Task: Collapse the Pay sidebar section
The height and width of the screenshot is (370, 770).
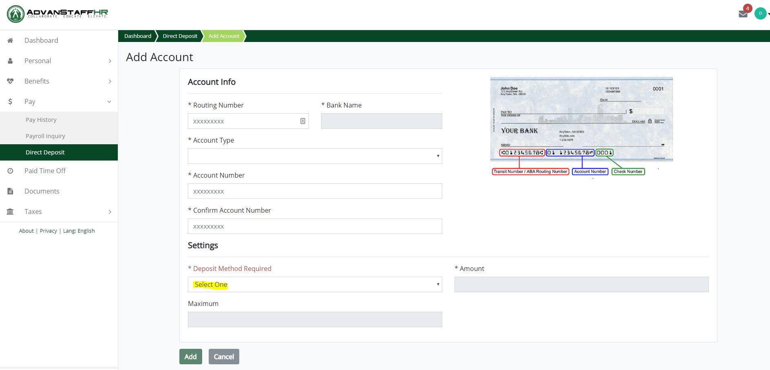Action: [x=109, y=101]
